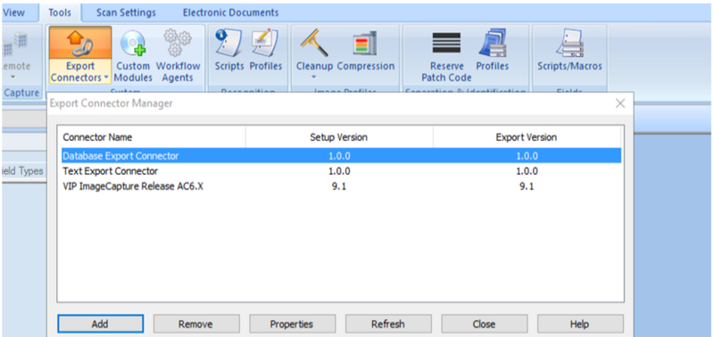Viewport: 714px width, 337px height.
Task: Open Separation Profiles next to Reserve Patch Code
Action: tap(492, 51)
